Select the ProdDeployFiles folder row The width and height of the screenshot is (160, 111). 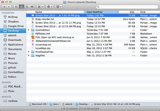point(93,52)
